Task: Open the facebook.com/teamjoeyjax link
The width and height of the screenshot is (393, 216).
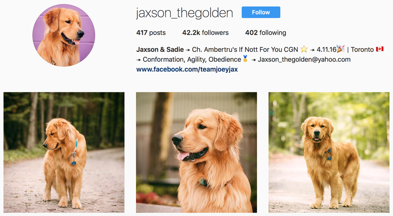Action: [187, 69]
